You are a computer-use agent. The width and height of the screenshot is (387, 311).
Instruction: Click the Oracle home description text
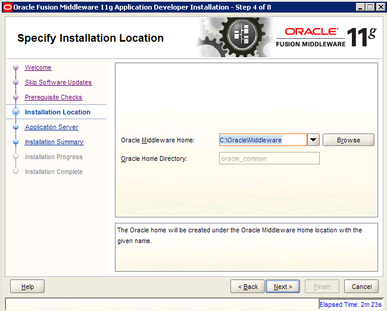pyautogui.click(x=239, y=235)
